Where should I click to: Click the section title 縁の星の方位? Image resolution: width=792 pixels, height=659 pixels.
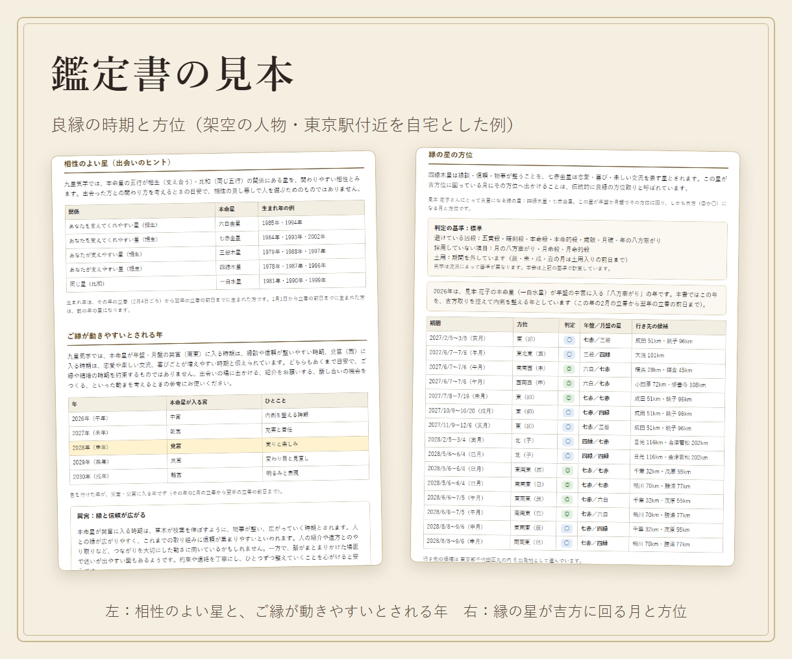(x=451, y=155)
